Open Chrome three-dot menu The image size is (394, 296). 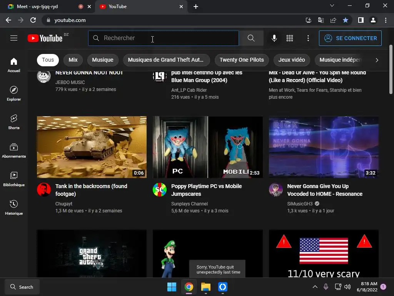[386, 20]
